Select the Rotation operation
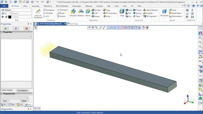This screenshot has height=114, width=203. (81, 13)
